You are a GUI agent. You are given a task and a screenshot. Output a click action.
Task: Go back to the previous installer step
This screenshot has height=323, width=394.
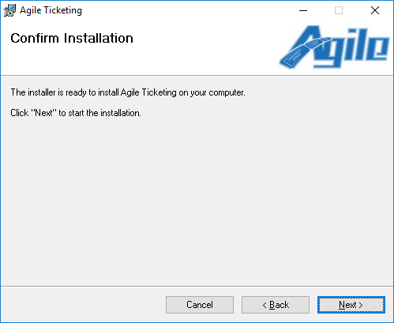[276, 305]
